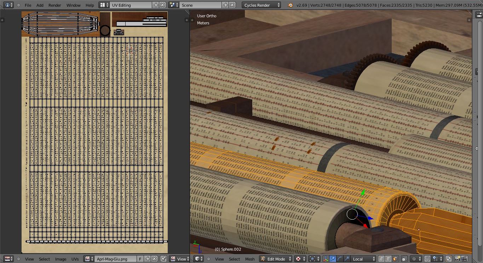
Task: Switch to face select mode
Action: click(395, 259)
